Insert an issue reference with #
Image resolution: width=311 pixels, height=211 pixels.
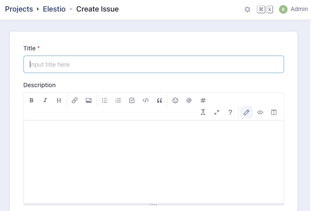pyautogui.click(x=203, y=100)
